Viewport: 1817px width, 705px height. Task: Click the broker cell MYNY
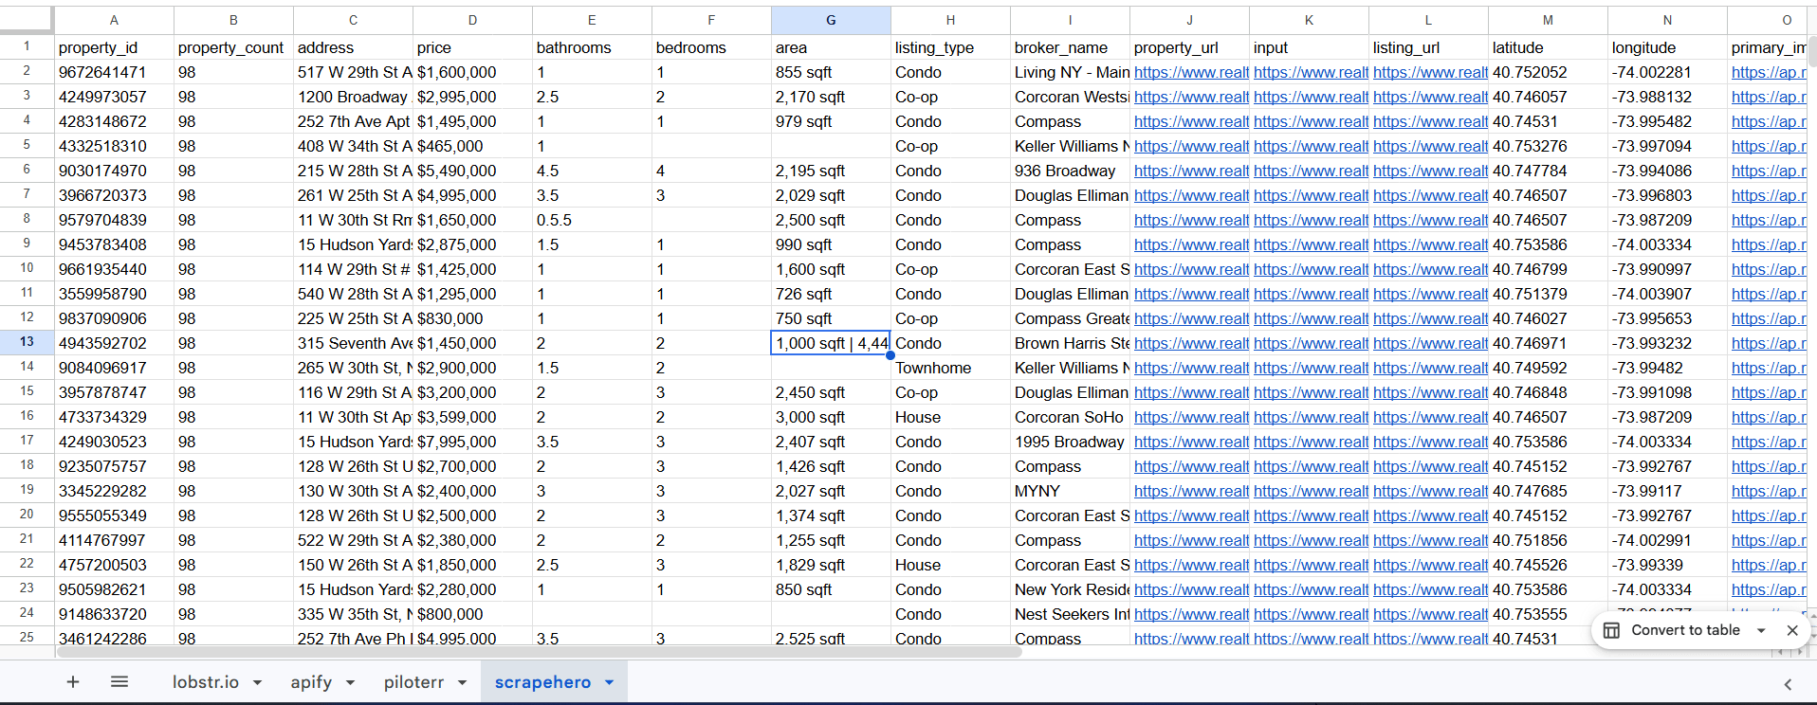pos(1070,491)
